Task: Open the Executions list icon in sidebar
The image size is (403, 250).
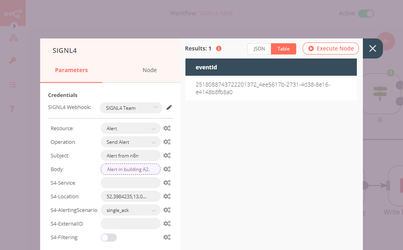Action: pyautogui.click(x=13, y=85)
